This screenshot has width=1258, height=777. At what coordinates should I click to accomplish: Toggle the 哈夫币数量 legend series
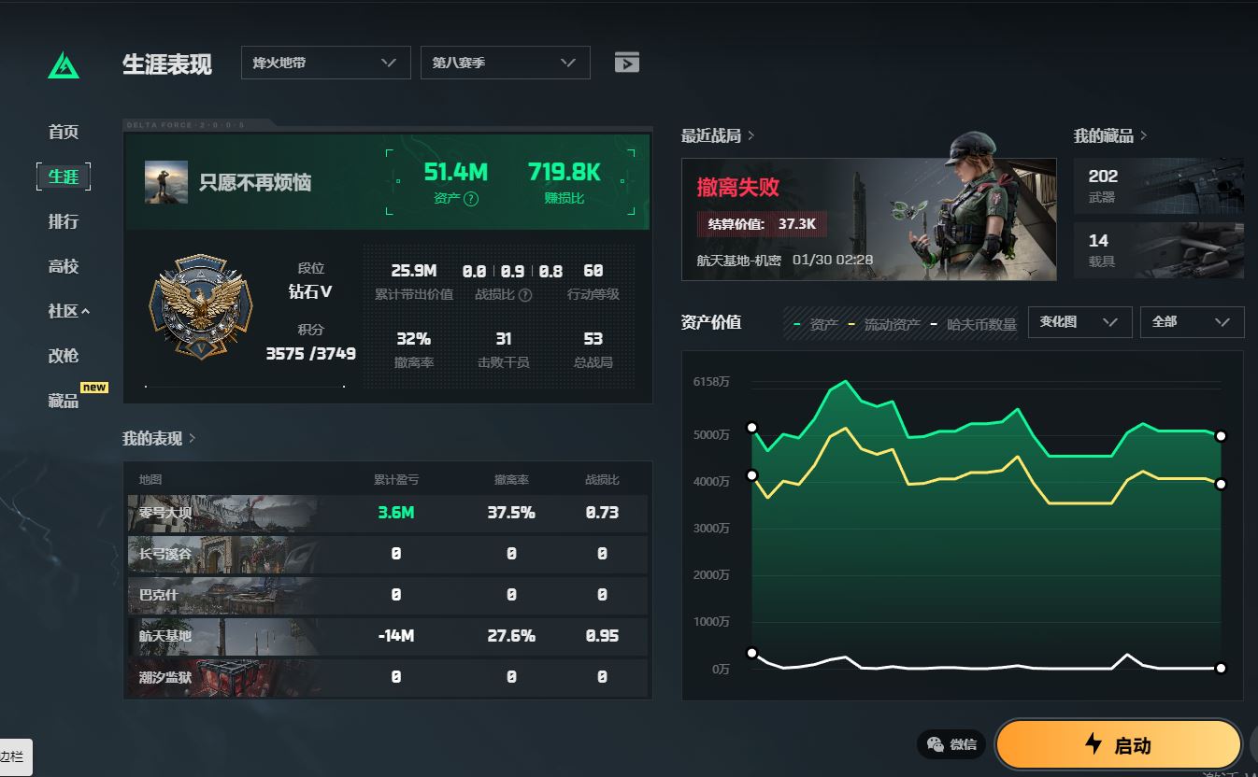(972, 324)
